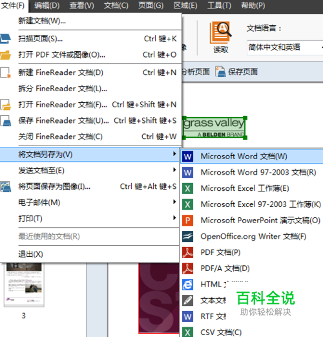
Task: Click the Open FineReader document icon
Action: click(x=5, y=105)
